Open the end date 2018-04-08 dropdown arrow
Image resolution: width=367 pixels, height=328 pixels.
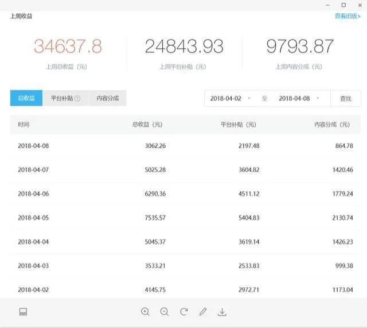[318, 98]
